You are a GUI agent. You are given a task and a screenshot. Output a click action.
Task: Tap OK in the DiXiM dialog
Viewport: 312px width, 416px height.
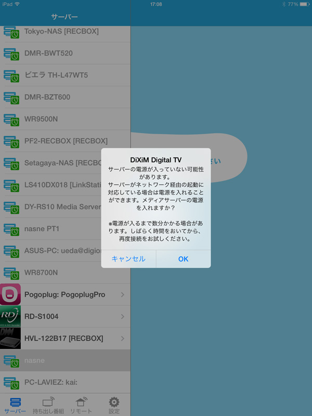184,259
